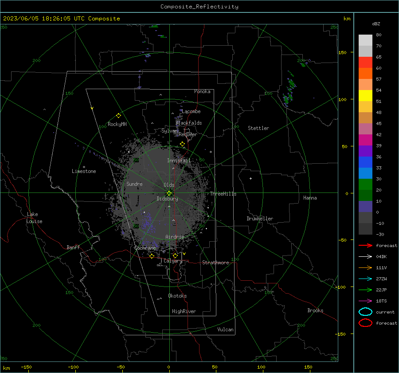Click the yellow diamond marker below Cochrane

[152, 256]
